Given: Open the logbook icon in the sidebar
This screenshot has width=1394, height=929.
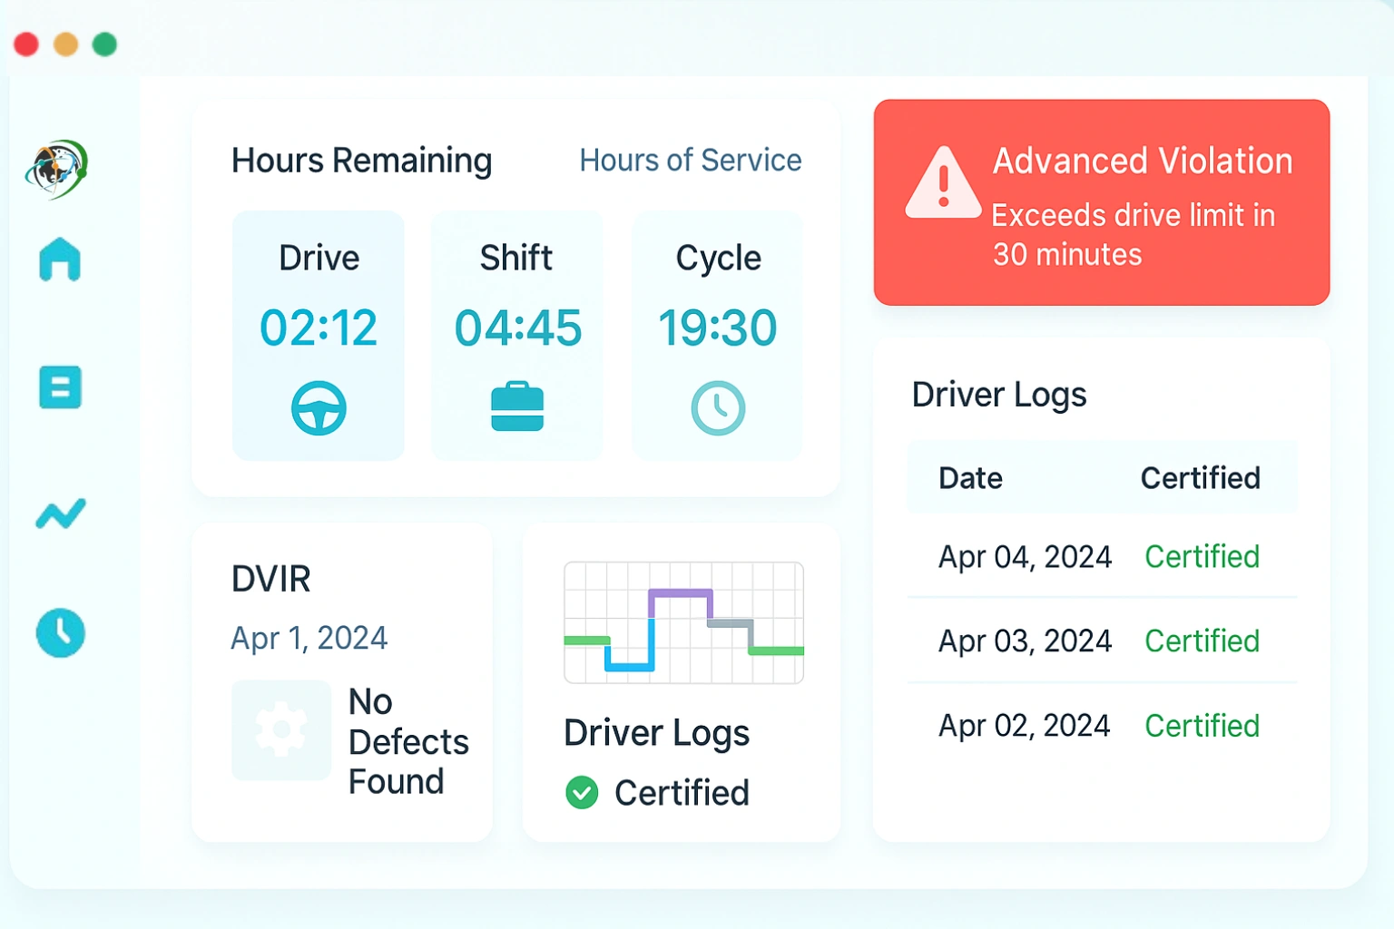Looking at the screenshot, I should coord(60,388).
